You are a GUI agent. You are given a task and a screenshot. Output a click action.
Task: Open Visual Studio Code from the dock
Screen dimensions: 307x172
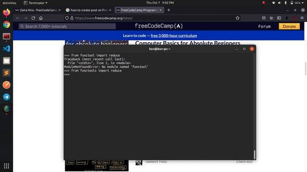[x=6, y=49]
